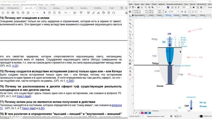Screen dimensions: 212x119
Task: Select the CorelDRAW Rectangle tool
Action: [x=130, y=38]
